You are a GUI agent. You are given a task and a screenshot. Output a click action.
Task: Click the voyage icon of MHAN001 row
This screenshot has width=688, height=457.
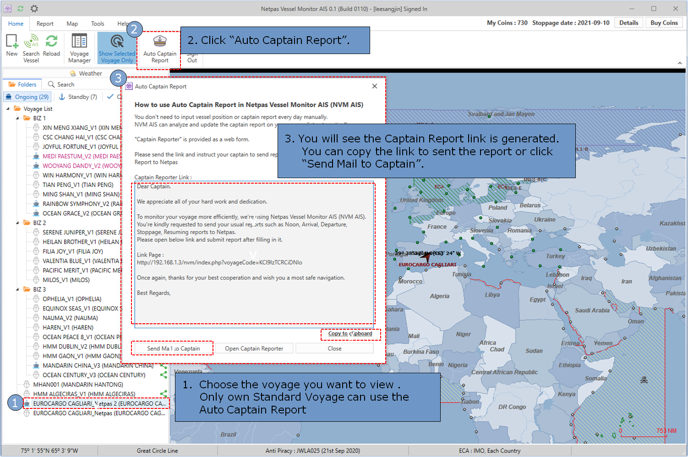pos(27,385)
